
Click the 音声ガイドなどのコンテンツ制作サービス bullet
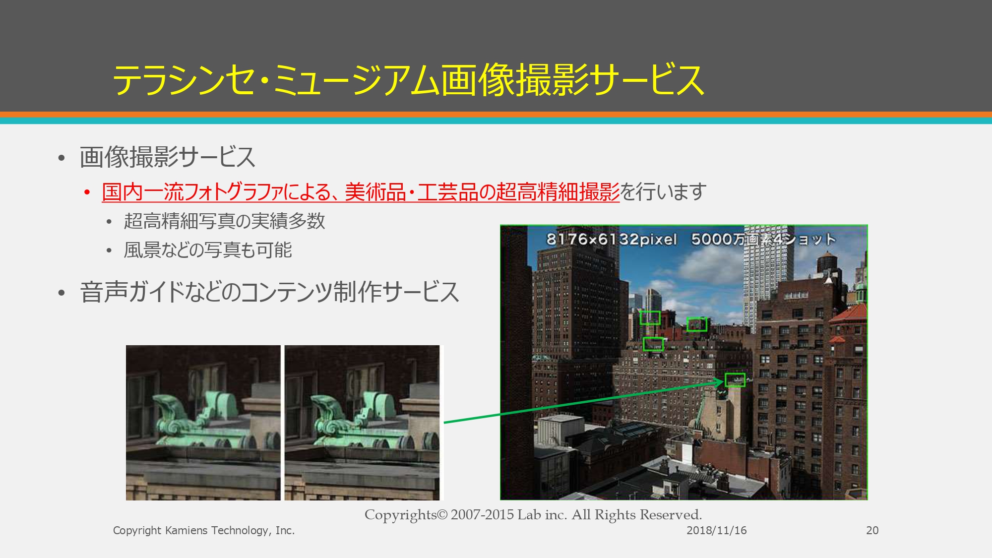[x=269, y=292]
